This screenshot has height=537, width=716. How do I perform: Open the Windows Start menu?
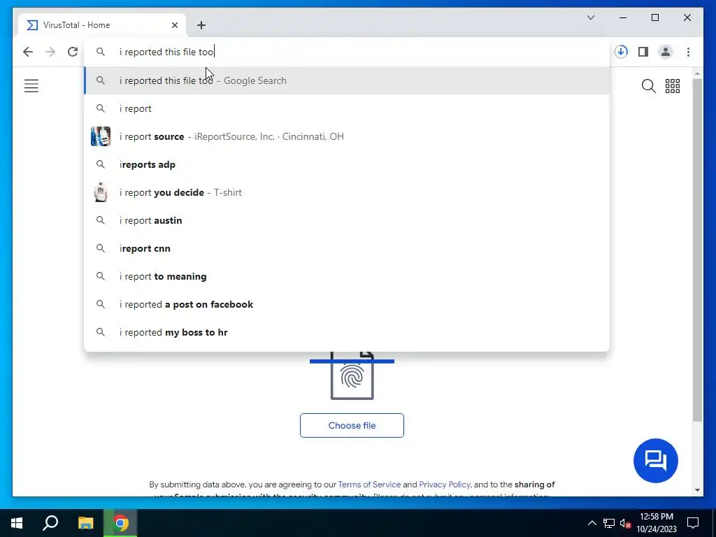(x=17, y=523)
